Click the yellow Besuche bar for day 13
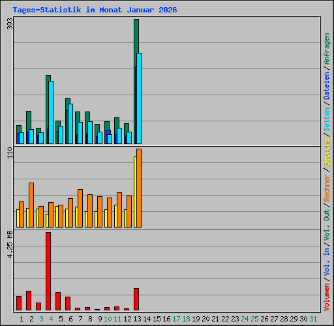The height and width of the screenshot is (326, 334). (135, 192)
